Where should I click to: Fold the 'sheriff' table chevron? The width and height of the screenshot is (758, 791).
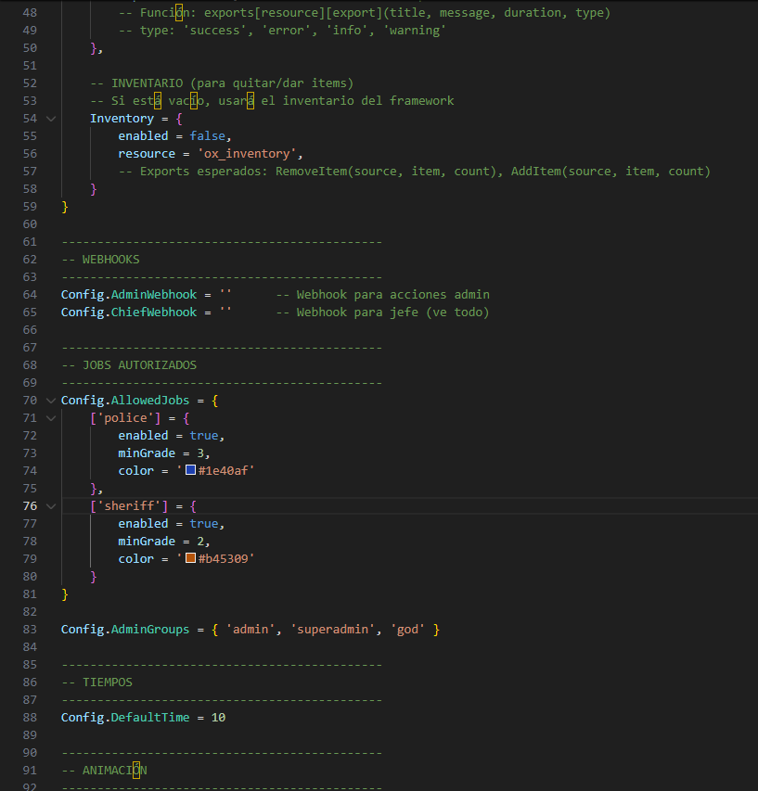pyautogui.click(x=50, y=506)
